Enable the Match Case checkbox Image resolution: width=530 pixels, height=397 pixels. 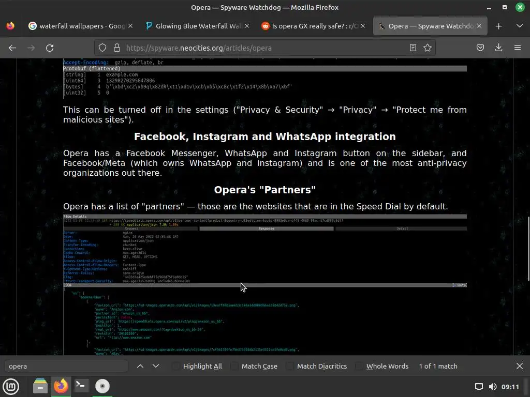click(234, 367)
